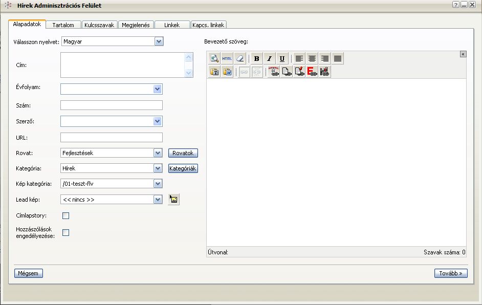Expand the Kép kategória dropdown

tap(158, 184)
